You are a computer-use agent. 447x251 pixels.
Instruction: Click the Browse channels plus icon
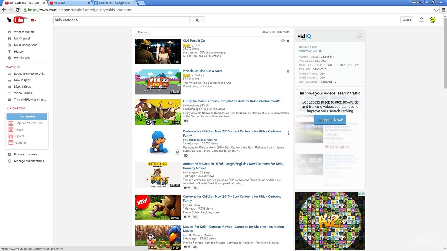point(9,154)
